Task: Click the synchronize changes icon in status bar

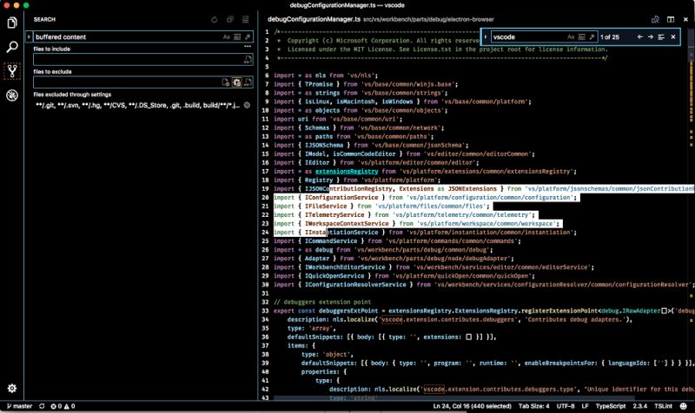Action: [x=42, y=406]
